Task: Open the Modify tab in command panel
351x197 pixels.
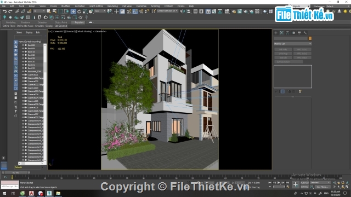Action: pyautogui.click(x=281, y=33)
